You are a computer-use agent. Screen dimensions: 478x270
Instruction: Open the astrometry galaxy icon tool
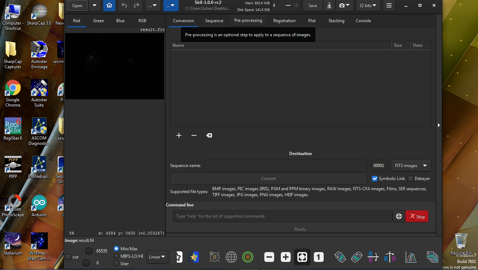tap(214, 257)
